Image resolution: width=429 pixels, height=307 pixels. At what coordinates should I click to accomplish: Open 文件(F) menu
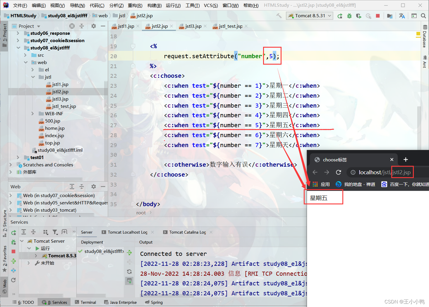[20, 5]
